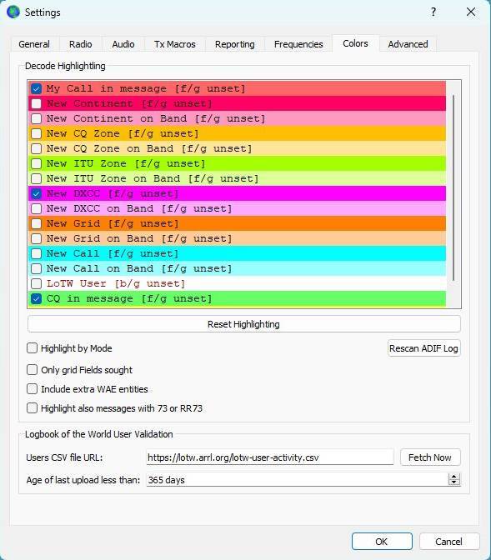Check Include extra WAE entities
The height and width of the screenshot is (560, 491).
pyautogui.click(x=33, y=389)
